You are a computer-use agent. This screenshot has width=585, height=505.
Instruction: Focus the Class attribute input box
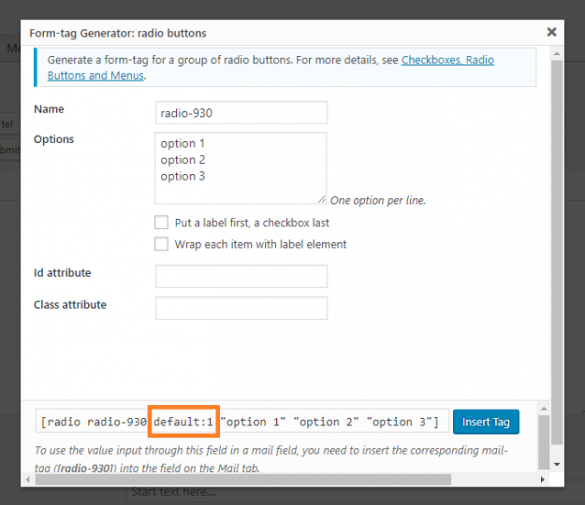tap(241, 308)
